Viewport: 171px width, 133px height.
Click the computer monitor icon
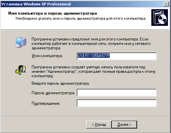pos(21,42)
